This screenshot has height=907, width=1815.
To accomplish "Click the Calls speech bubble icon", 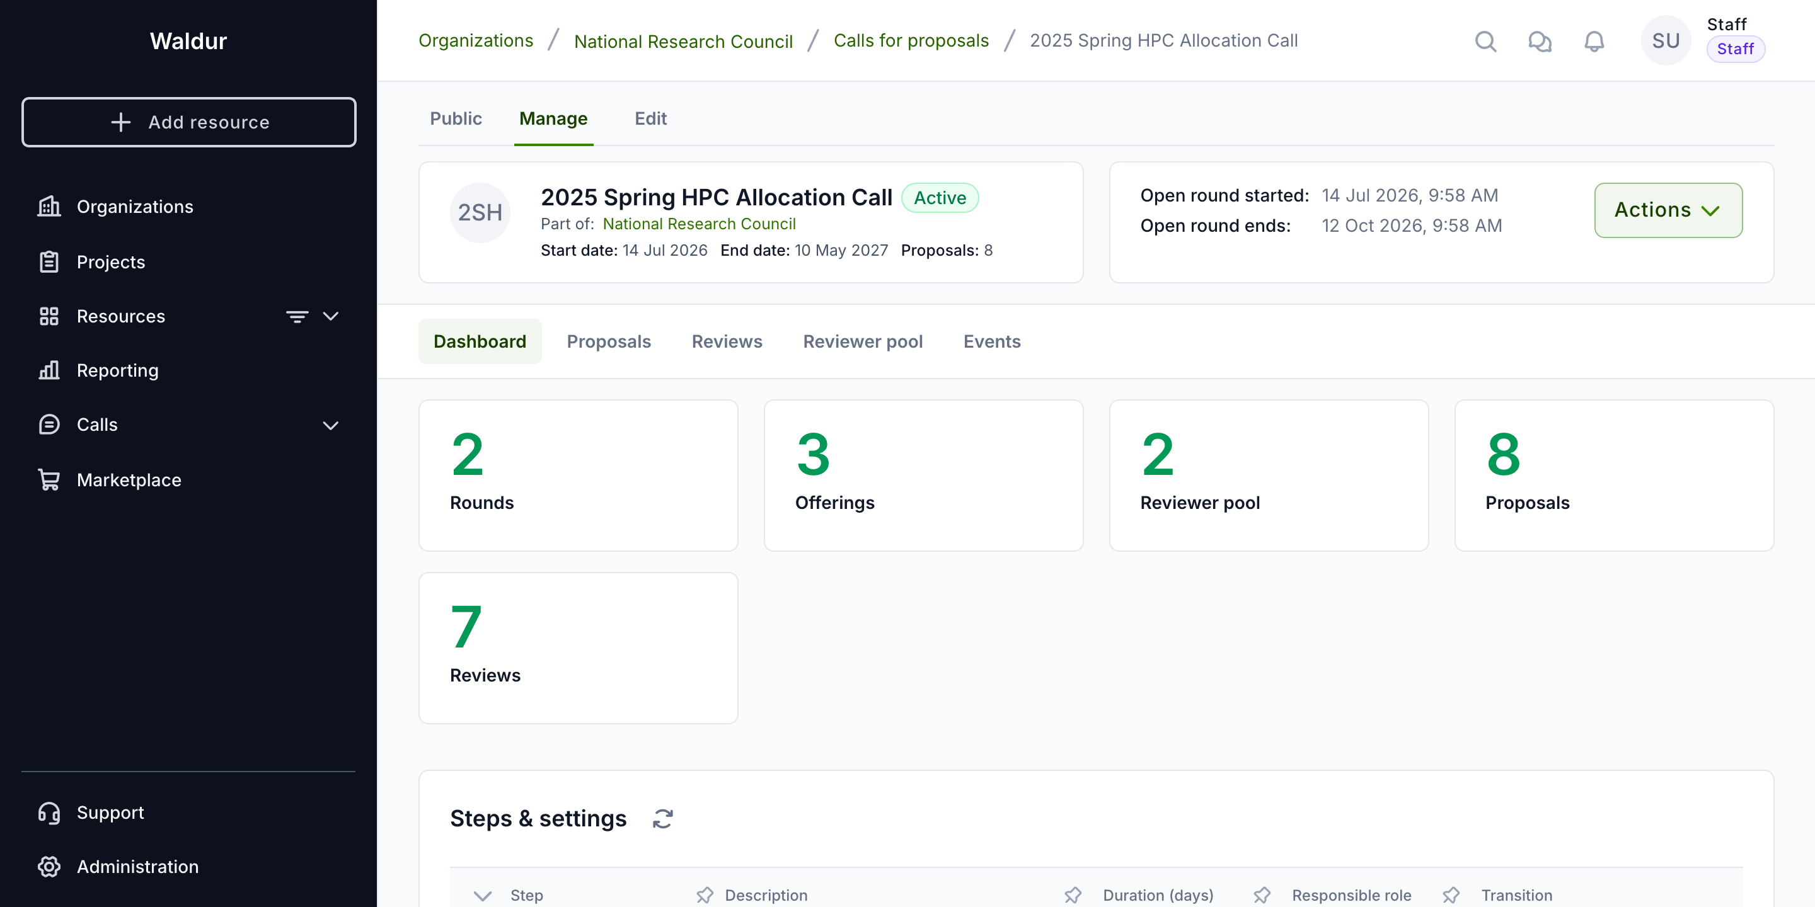I will click(x=49, y=425).
